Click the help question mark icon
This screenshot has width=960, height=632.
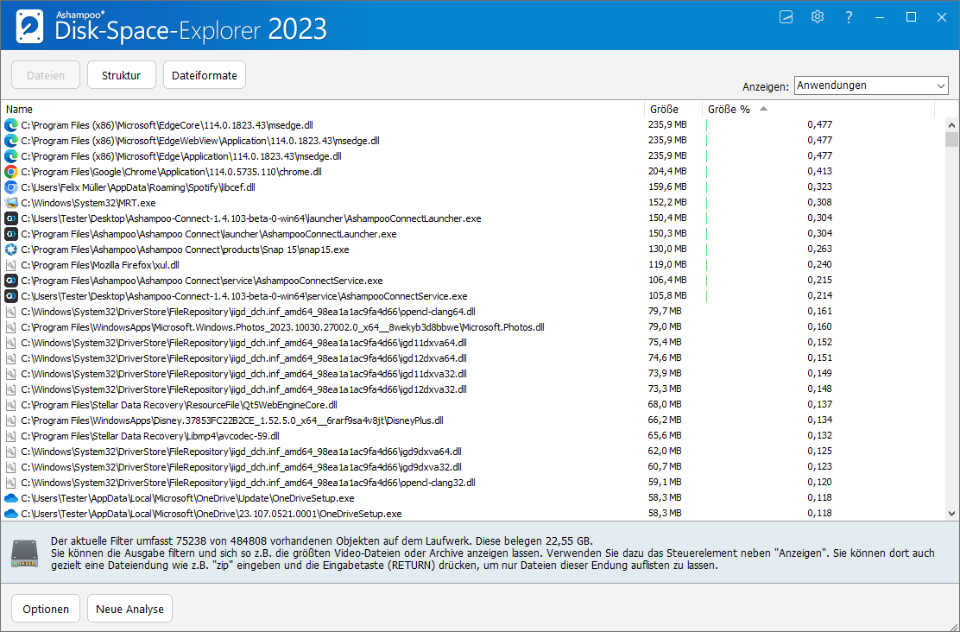(849, 17)
